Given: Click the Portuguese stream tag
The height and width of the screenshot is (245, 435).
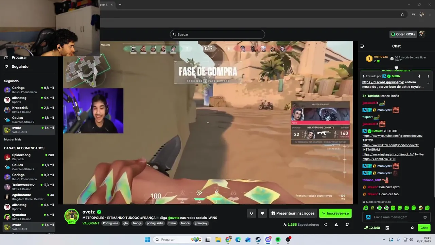Looking at the screenshot, I should coord(111,223).
